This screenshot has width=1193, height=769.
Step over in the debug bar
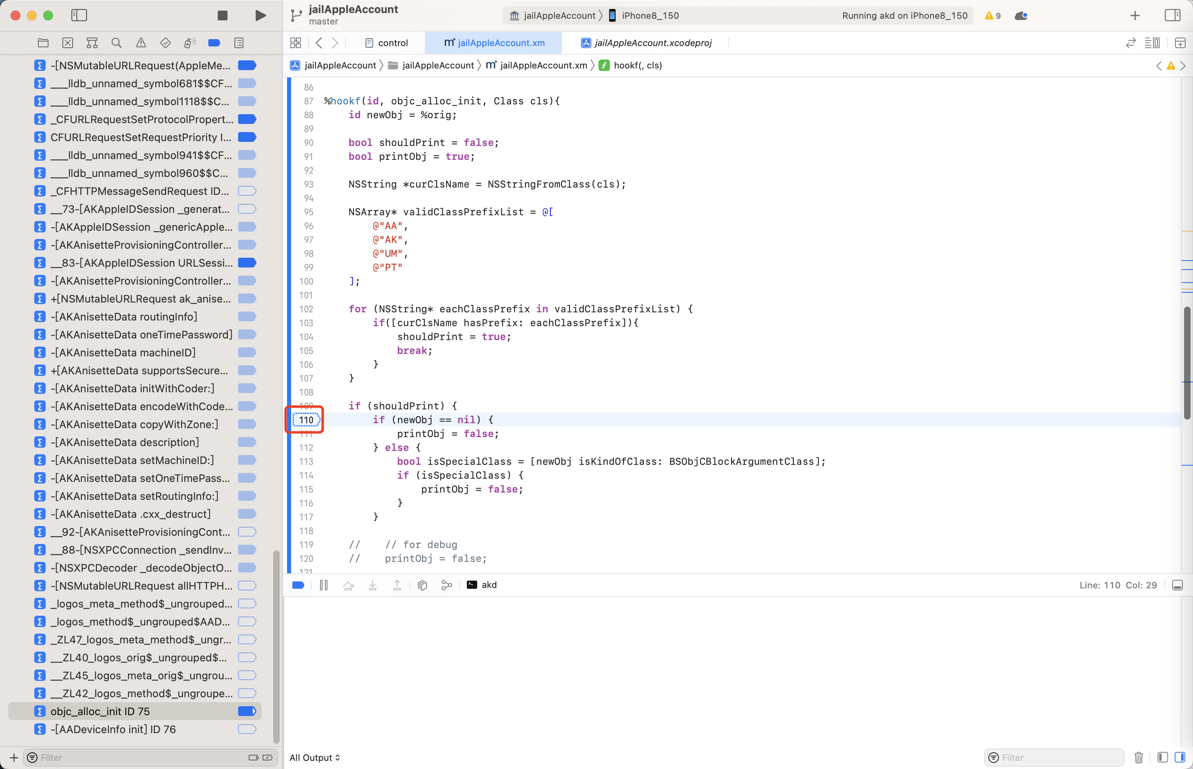(348, 585)
